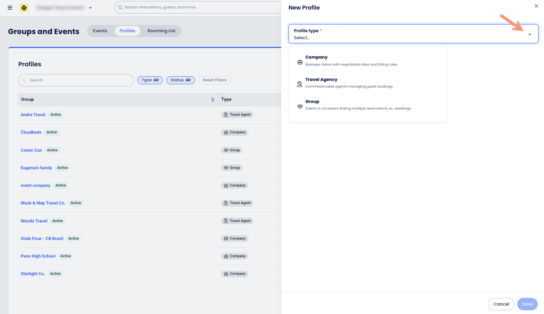Open the Andre Travel profile link

[33, 115]
